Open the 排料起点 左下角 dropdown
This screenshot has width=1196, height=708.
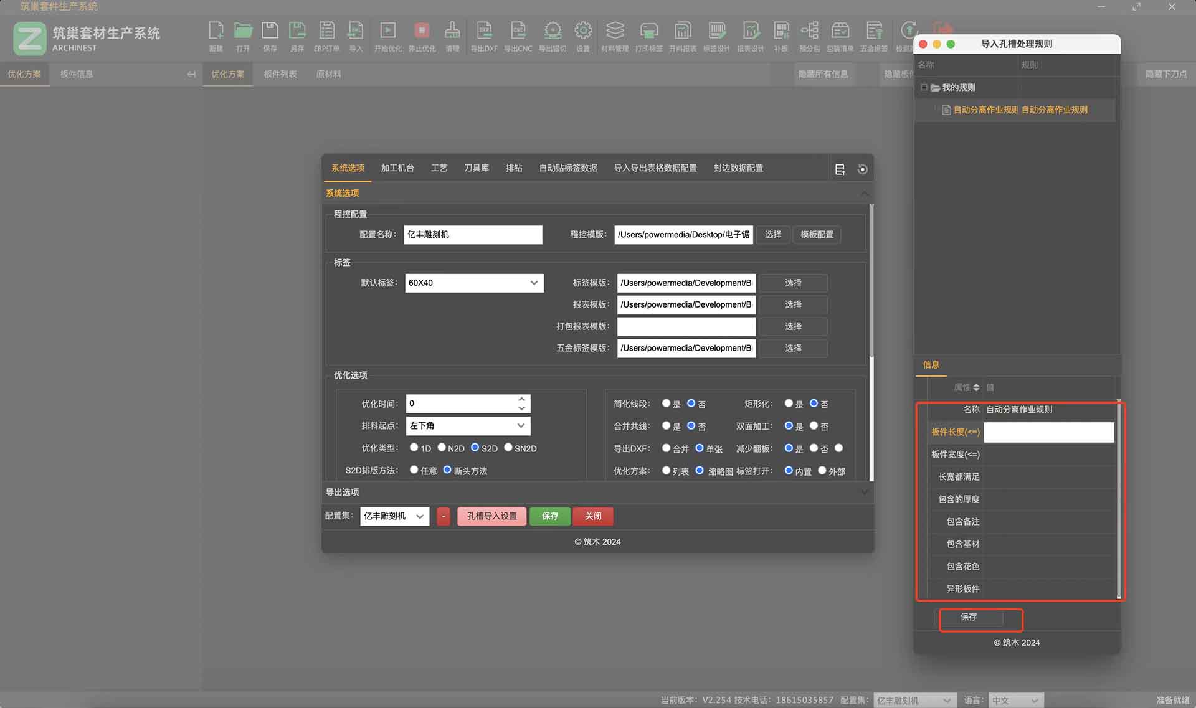point(468,426)
